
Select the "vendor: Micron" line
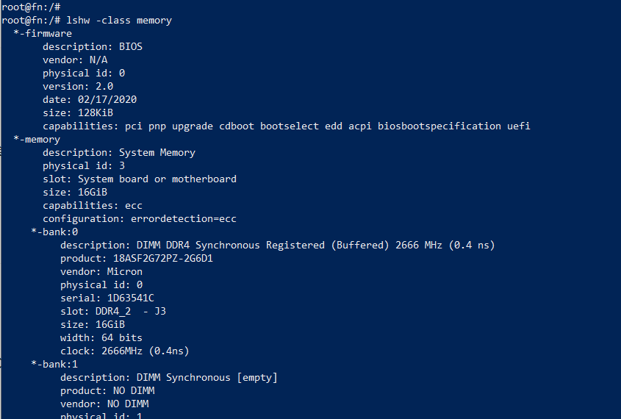coord(101,271)
